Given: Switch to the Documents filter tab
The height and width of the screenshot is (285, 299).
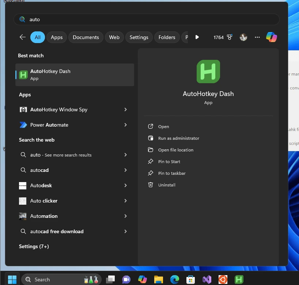Looking at the screenshot, I should tap(86, 37).
